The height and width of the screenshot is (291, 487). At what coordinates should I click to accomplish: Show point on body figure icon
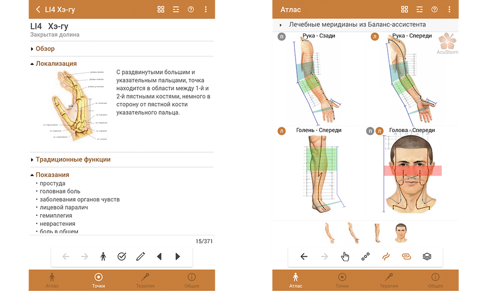pyautogui.click(x=103, y=257)
